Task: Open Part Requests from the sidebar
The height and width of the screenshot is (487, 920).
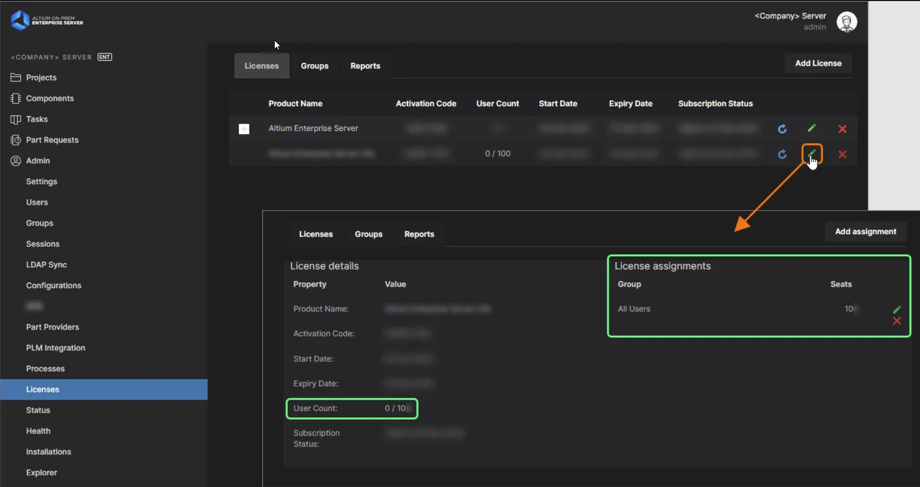Action: (x=52, y=140)
